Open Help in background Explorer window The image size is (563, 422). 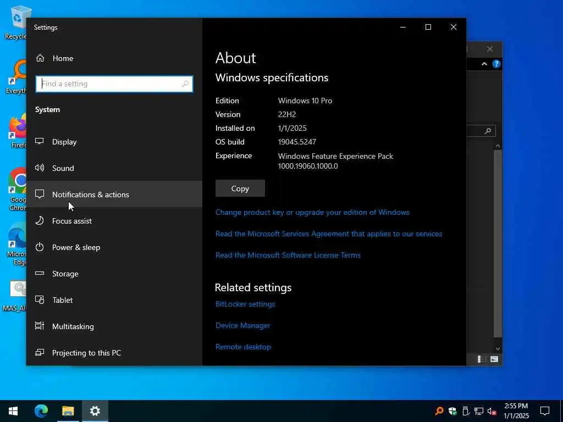point(496,64)
